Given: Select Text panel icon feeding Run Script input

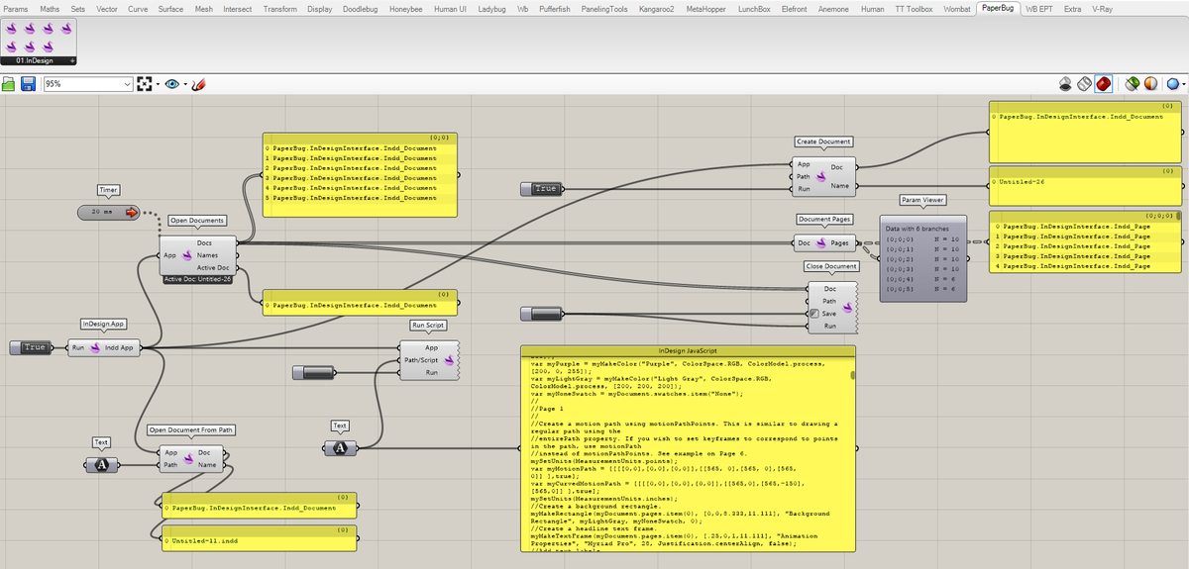Looking at the screenshot, I should click(340, 448).
